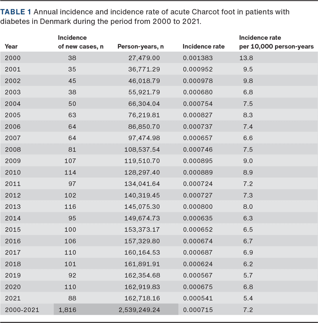The height and width of the screenshot is (323, 318).
Task: Click the 107 new cases cell
Action: click(70, 161)
